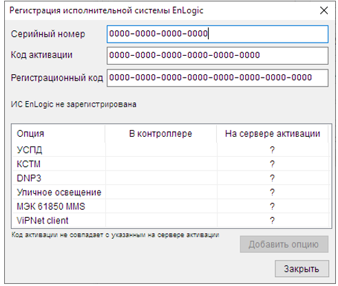Screen dimensions: 338x286
Task: Select the registration code input field
Action: tap(218, 78)
